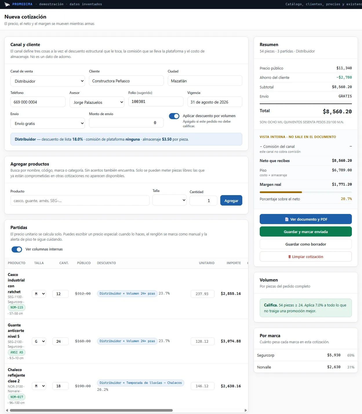Click Guardar como borrador button
Screen dimensions: 362x414
tap(306, 244)
